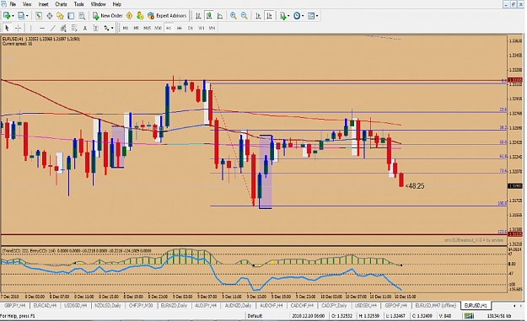Open the Indicators list icon
Viewport: 527px width, 321px height.
coord(282,16)
